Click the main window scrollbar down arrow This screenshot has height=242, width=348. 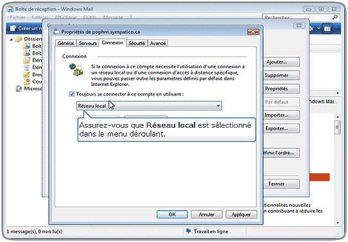338,223
